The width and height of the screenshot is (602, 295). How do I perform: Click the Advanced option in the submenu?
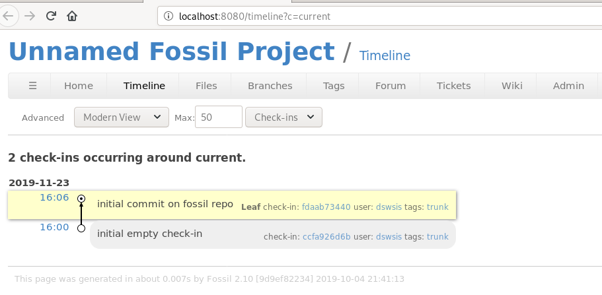[43, 118]
